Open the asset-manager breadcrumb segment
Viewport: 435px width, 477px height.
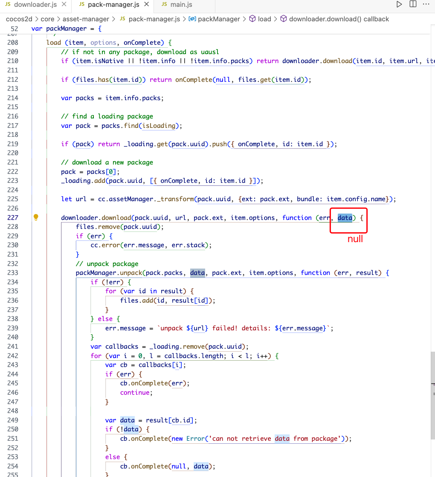tap(86, 19)
